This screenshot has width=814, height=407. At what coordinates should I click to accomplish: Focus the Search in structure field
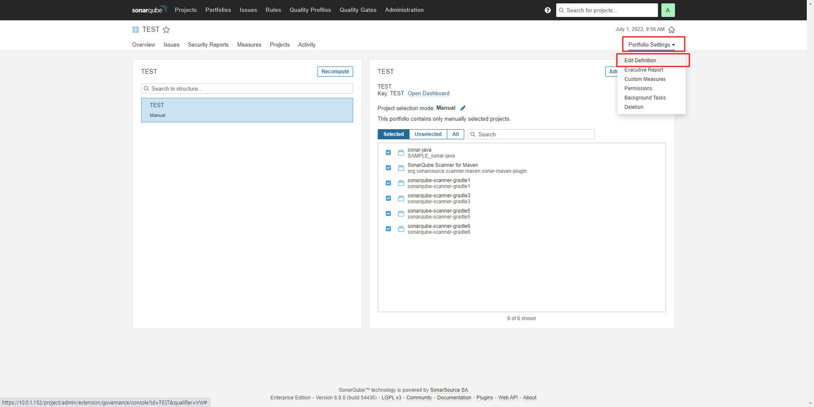(247, 89)
